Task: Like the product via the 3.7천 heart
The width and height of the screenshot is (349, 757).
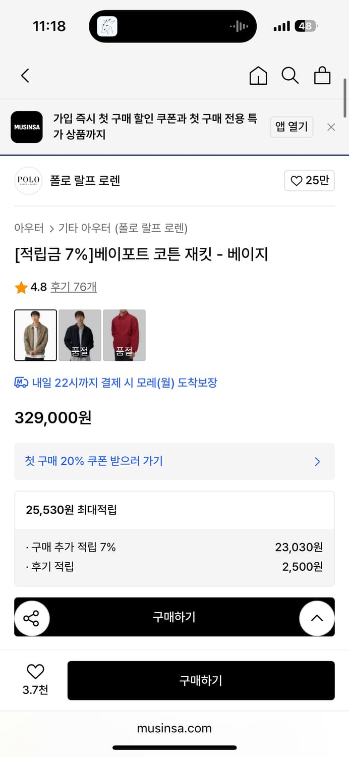Action: [35, 672]
